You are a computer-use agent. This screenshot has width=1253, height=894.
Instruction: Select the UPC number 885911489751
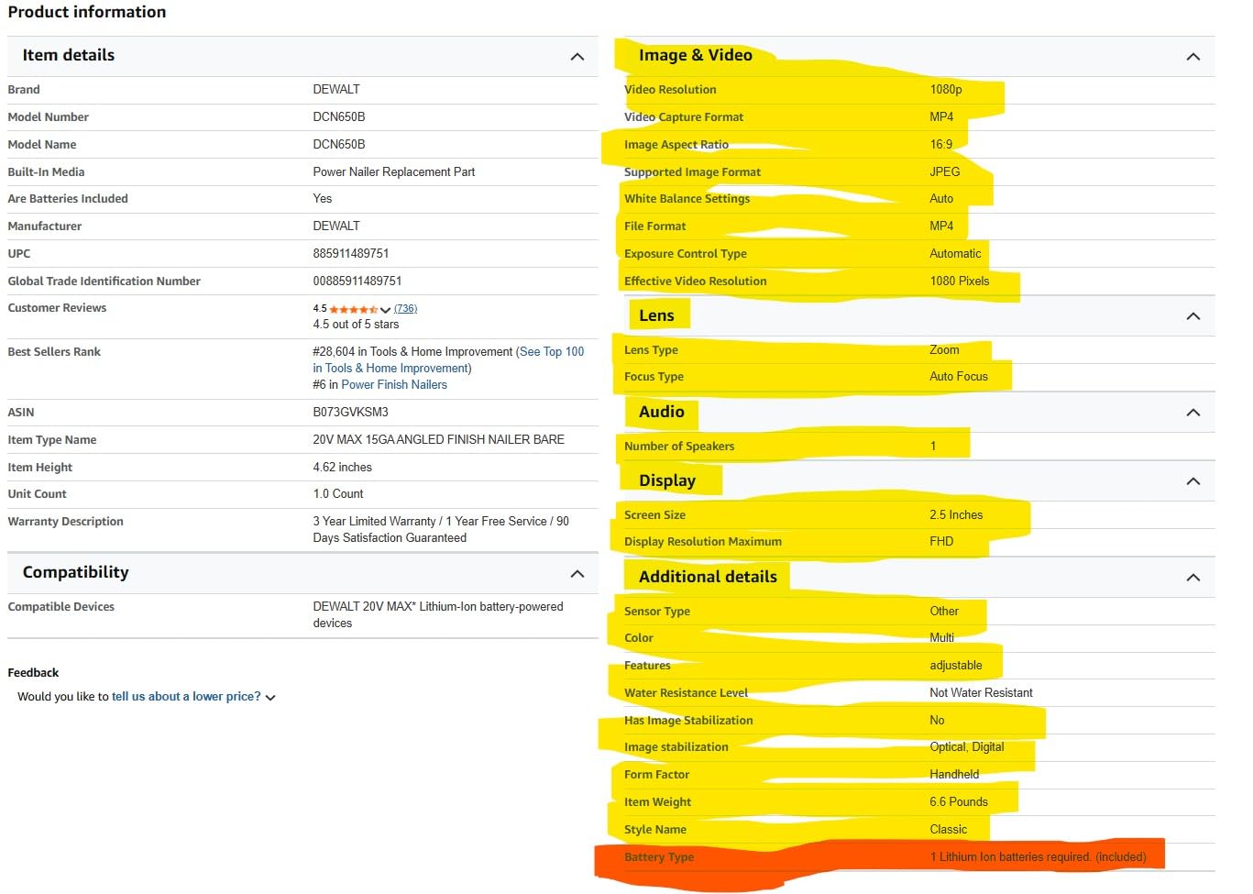[351, 254]
